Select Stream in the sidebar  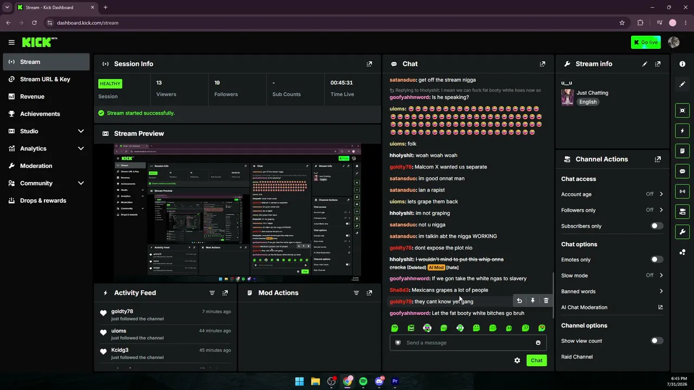click(x=46, y=62)
